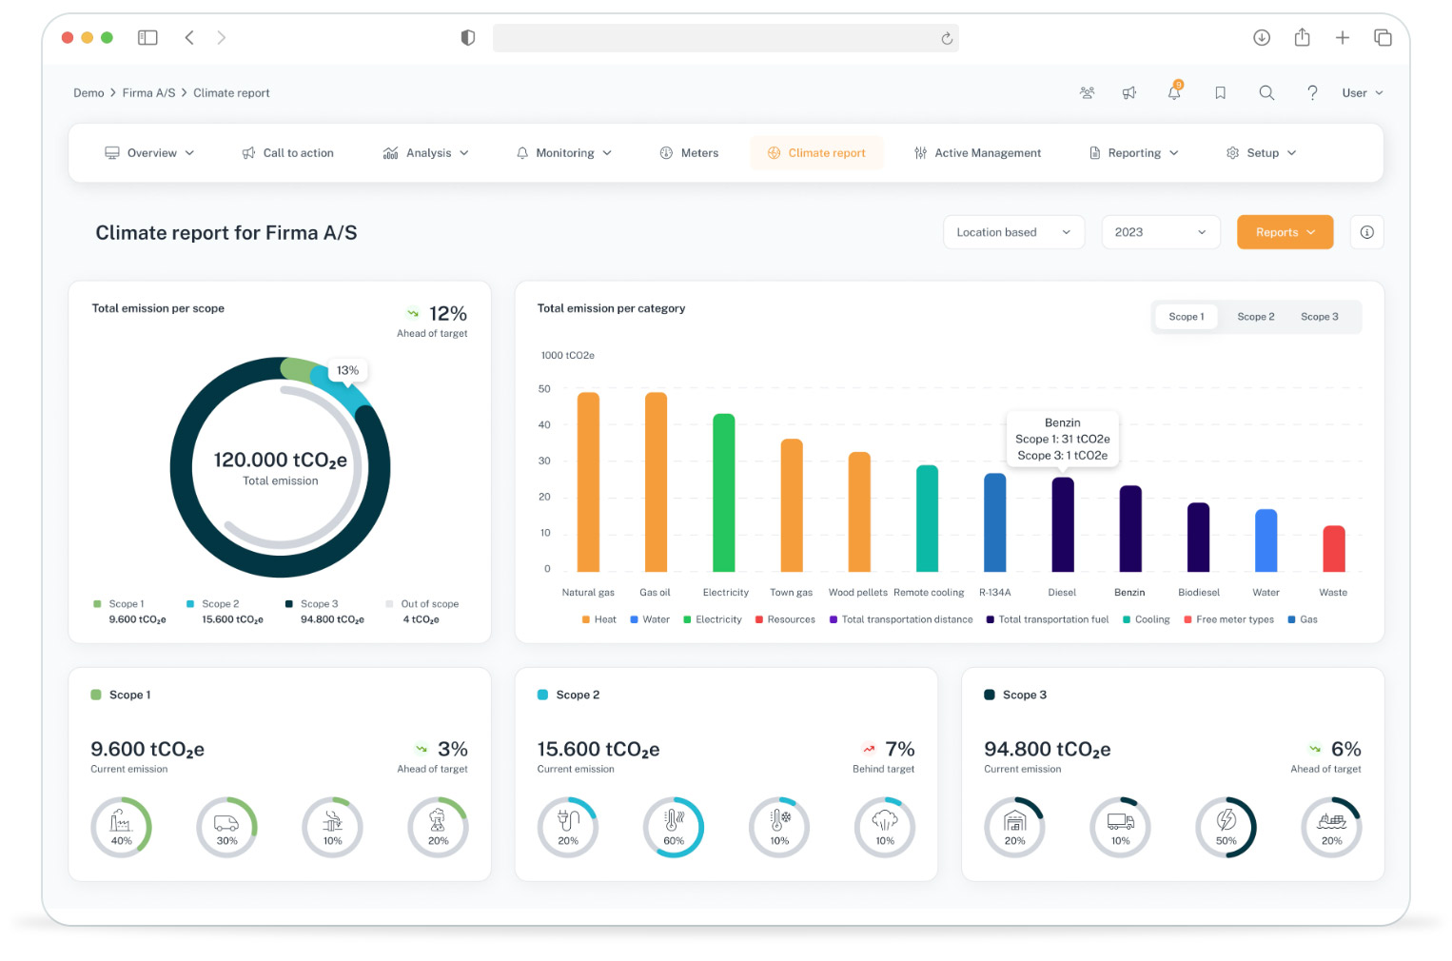Click the users group icon in the header
The image size is (1452, 961).
point(1088,92)
